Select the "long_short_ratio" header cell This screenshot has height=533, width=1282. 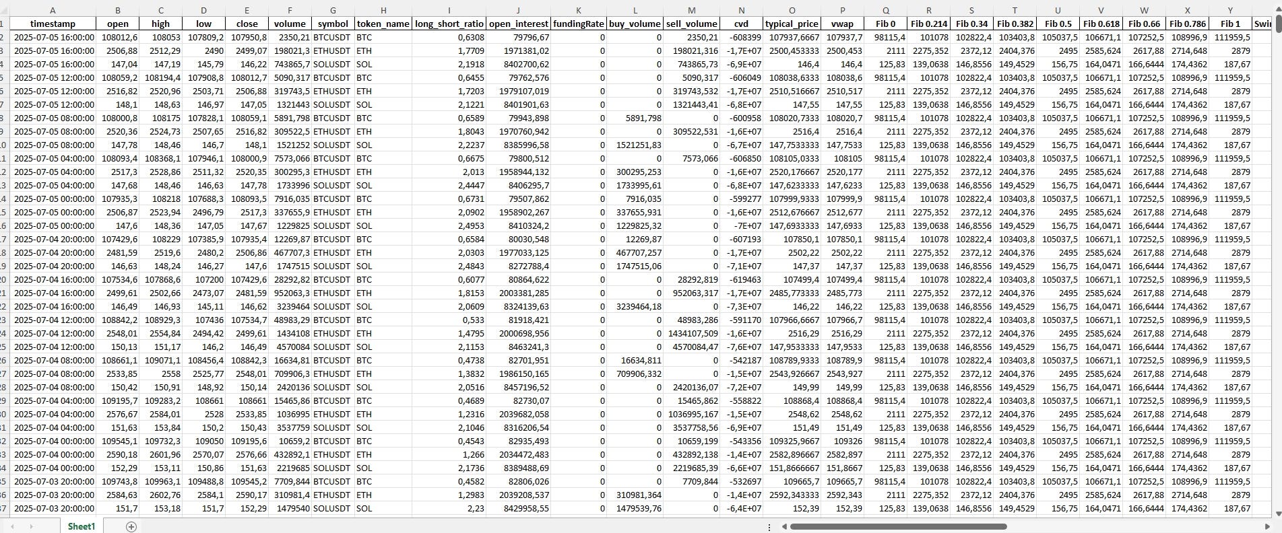click(449, 24)
